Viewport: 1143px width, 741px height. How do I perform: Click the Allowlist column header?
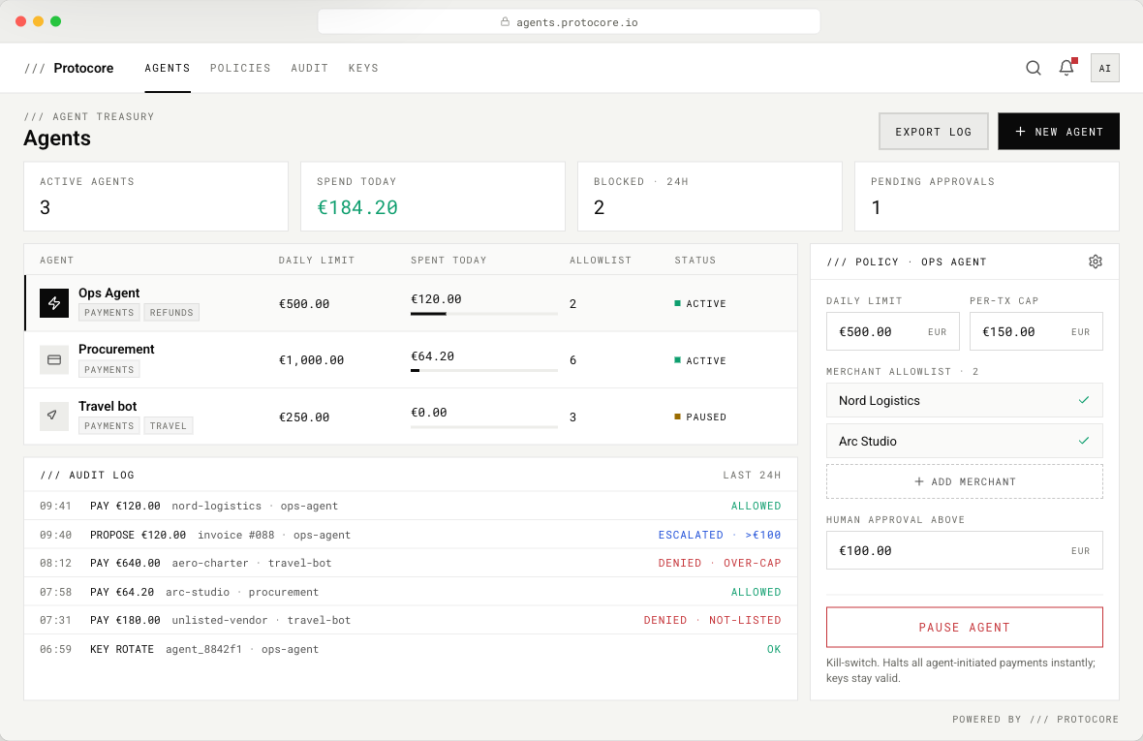point(600,261)
